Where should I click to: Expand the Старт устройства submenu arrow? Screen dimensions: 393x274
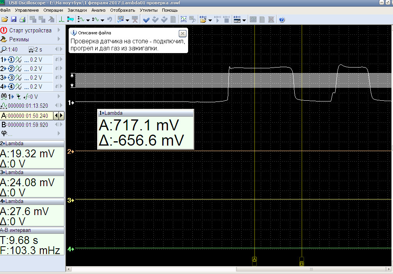[59, 30]
